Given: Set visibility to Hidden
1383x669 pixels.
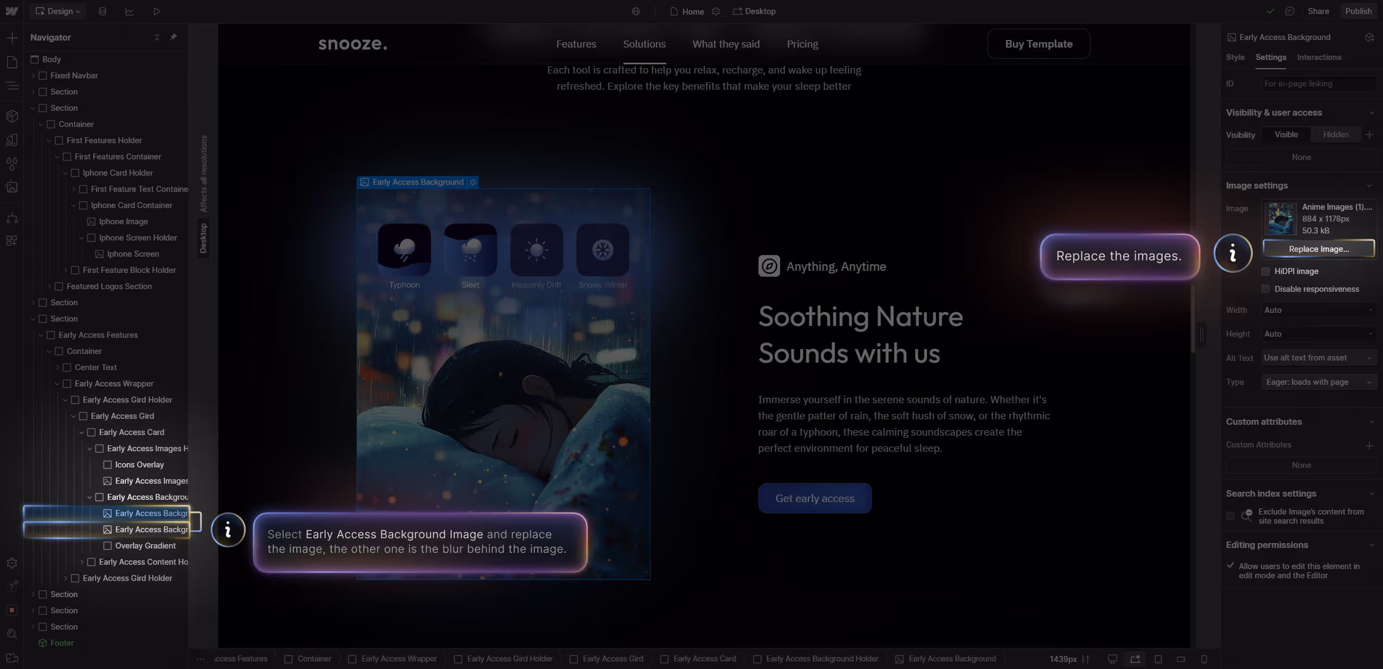Looking at the screenshot, I should [1335, 135].
